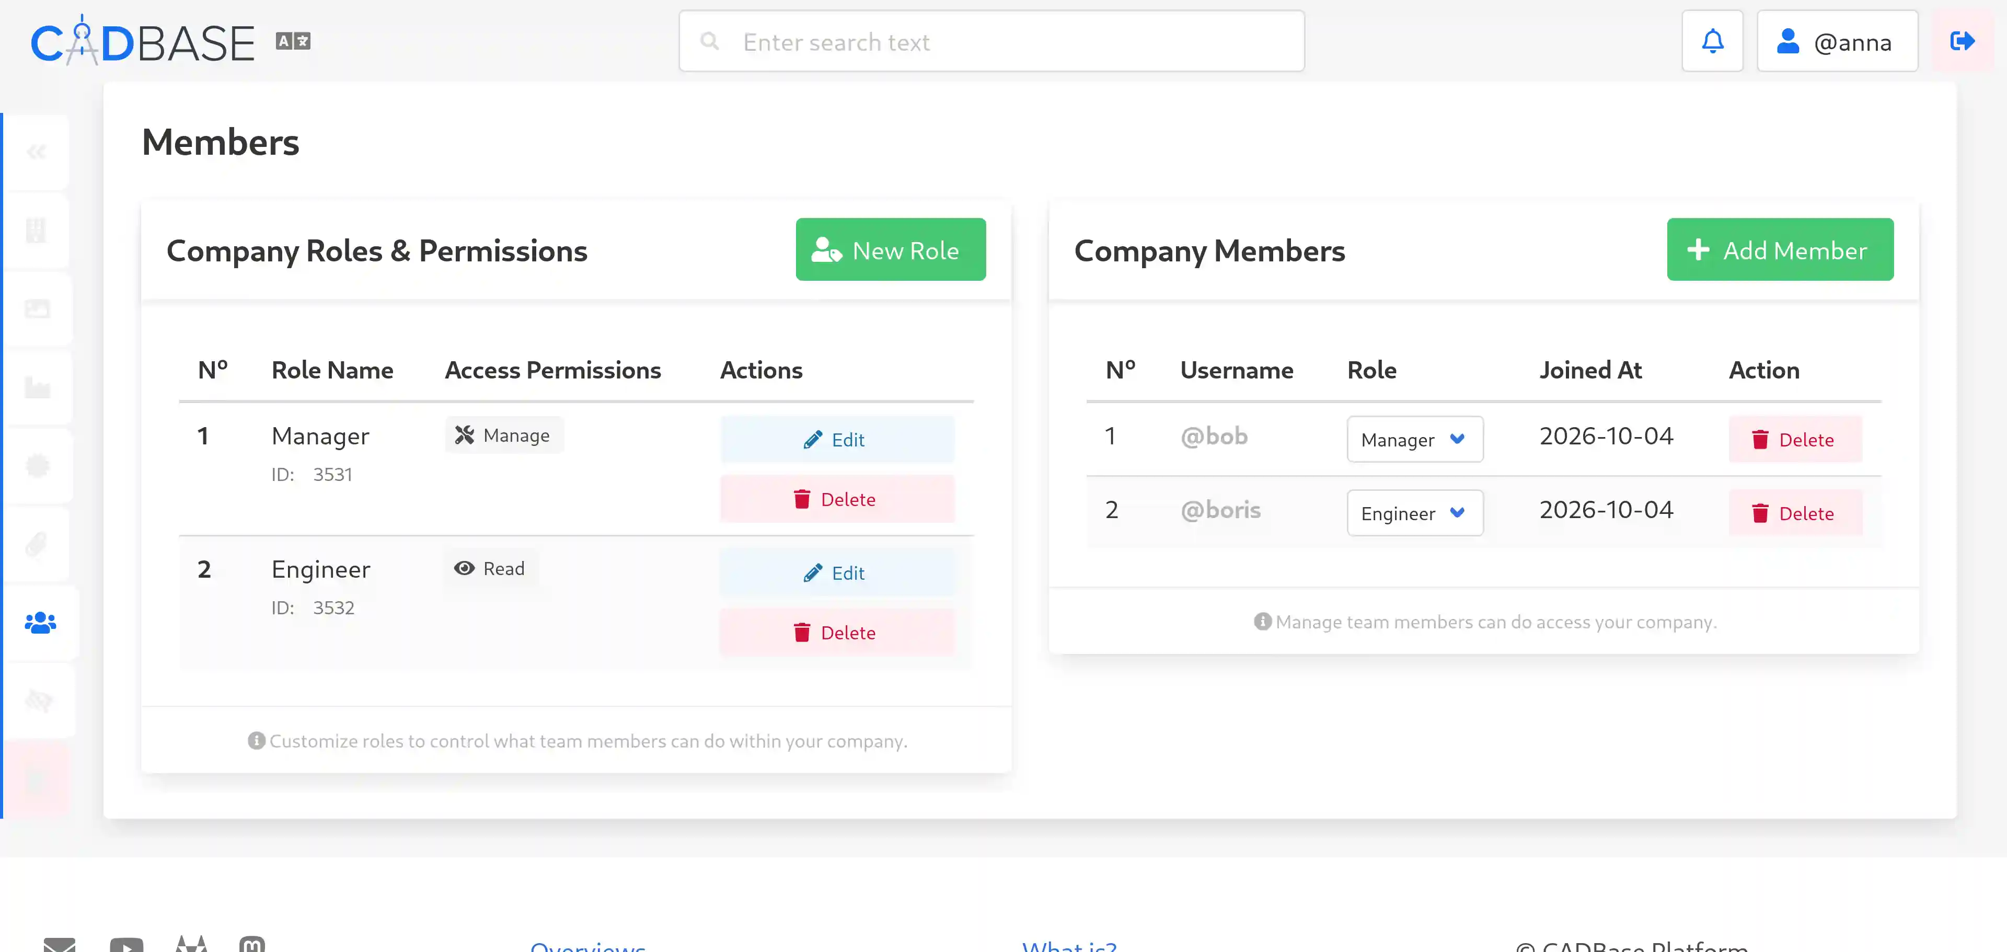Click the CADBase logo
The width and height of the screenshot is (2007, 952).
tap(143, 41)
